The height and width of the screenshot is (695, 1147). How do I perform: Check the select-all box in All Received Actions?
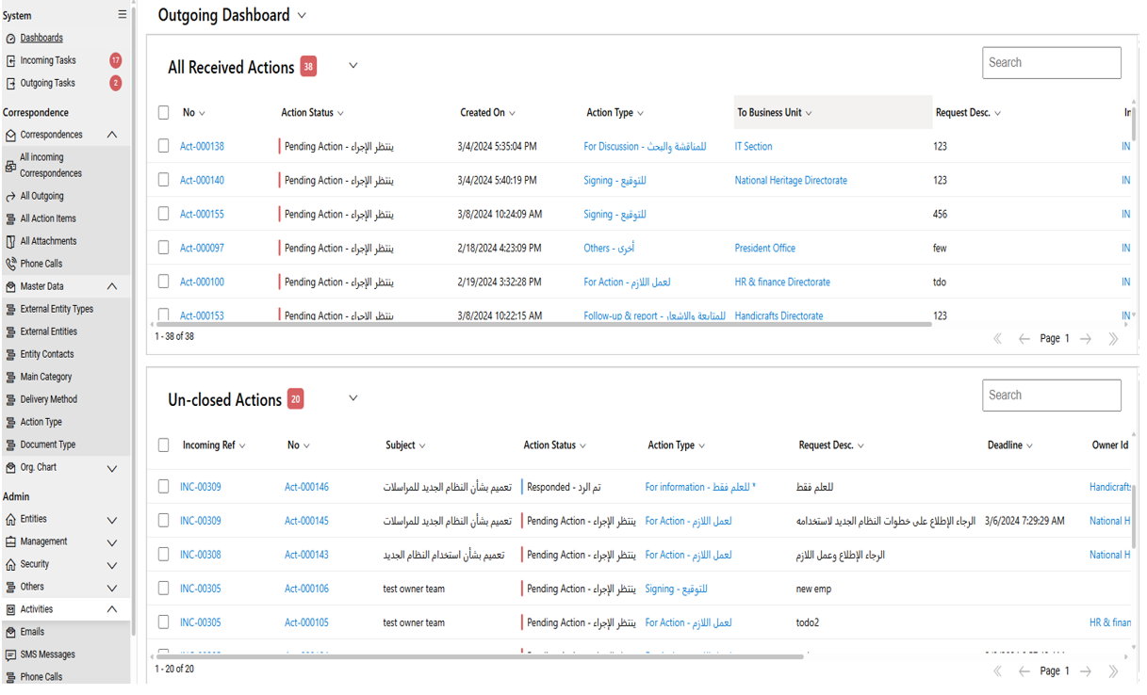point(163,111)
